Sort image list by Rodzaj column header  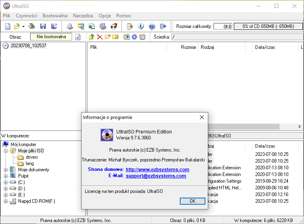point(222,47)
